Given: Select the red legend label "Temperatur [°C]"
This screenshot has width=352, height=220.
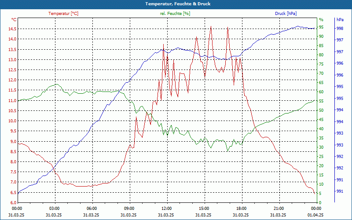Looking at the screenshot, I should [x=63, y=14].
